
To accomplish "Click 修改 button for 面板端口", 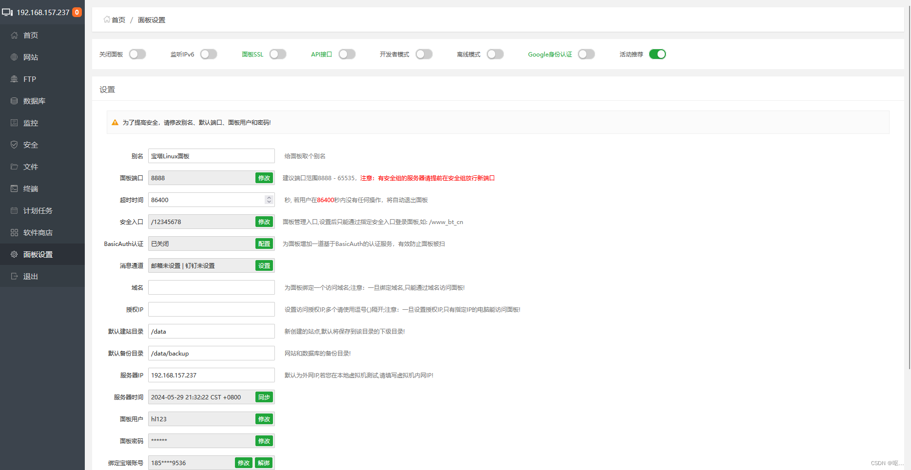I will [264, 178].
